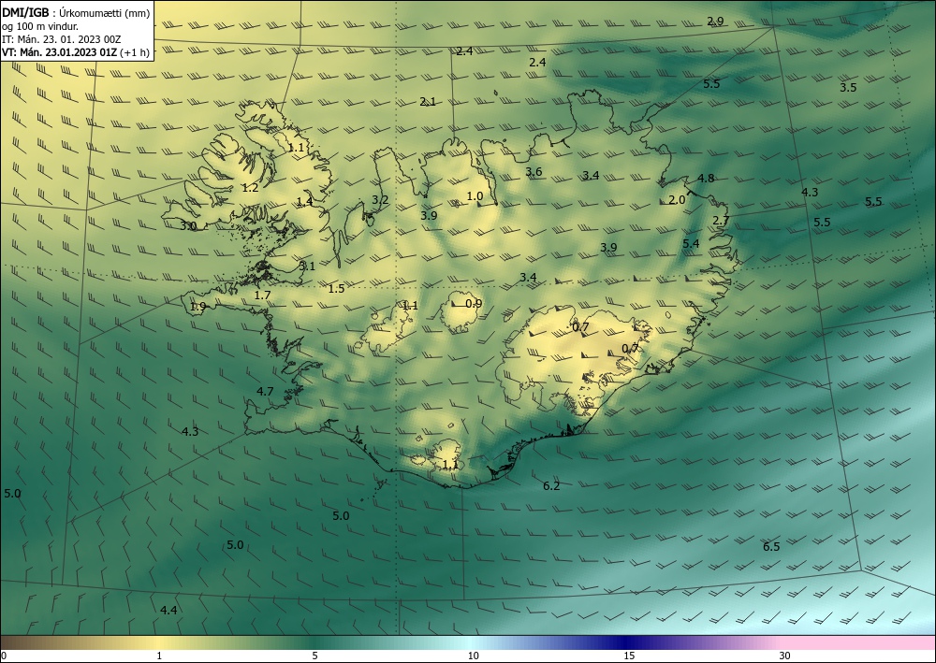This screenshot has height=663, width=936.
Task: Click the 0.9 value on the glacier
Action: click(x=474, y=304)
